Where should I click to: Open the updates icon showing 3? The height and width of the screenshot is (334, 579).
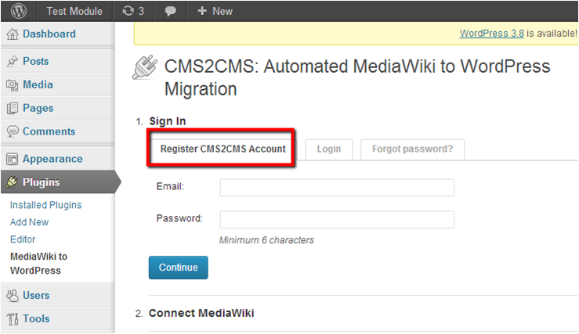(133, 11)
